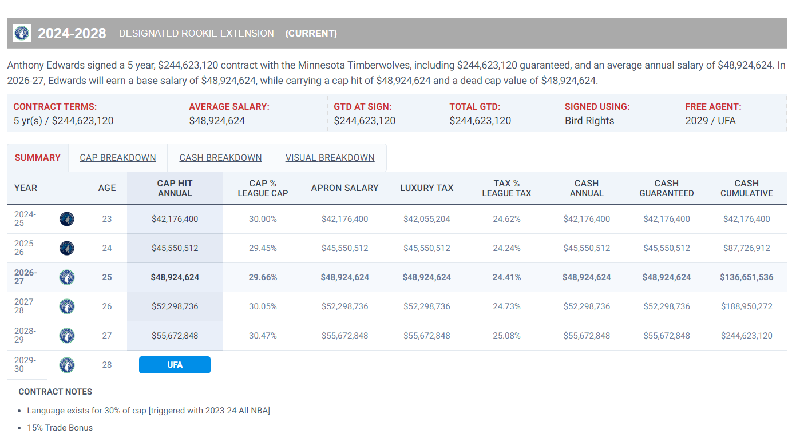Click the Cash Cumulative column header
Viewport: 792px width, 442px height.
click(x=747, y=188)
